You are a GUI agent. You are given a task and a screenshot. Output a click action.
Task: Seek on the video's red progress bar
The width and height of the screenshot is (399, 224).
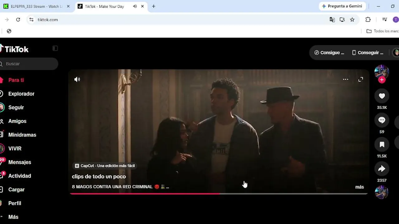tap(219, 194)
